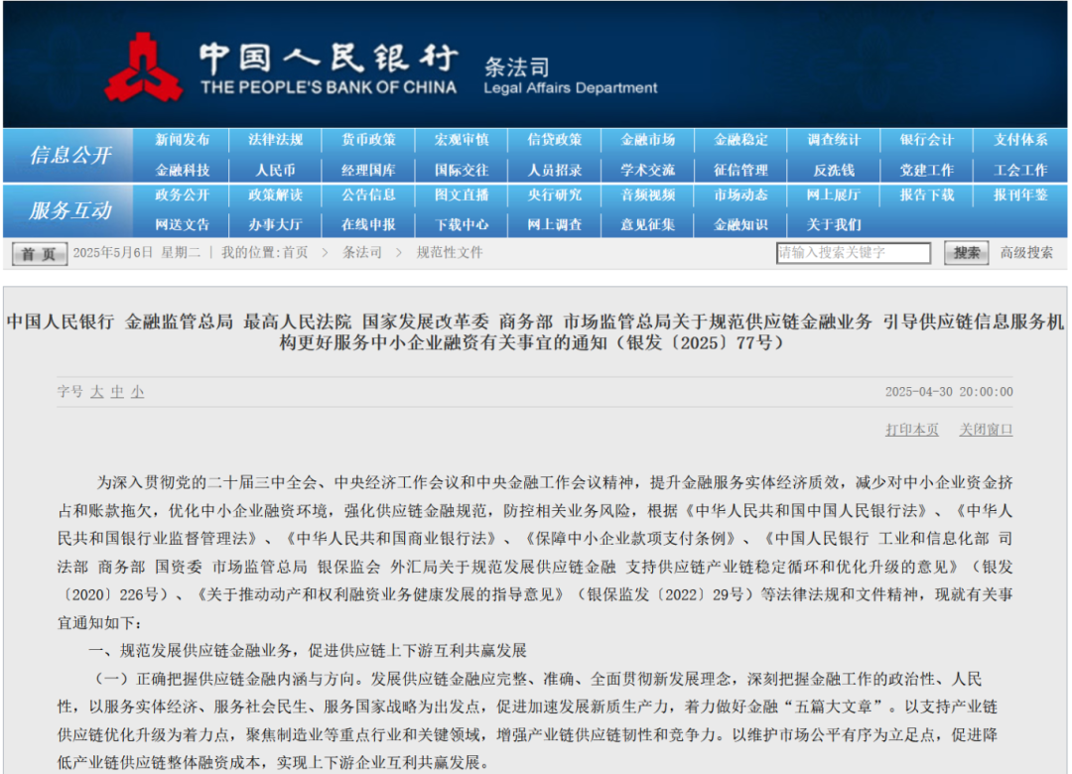Select 国际交往 in the navigation
This screenshot has height=774, width=1072.
click(462, 171)
